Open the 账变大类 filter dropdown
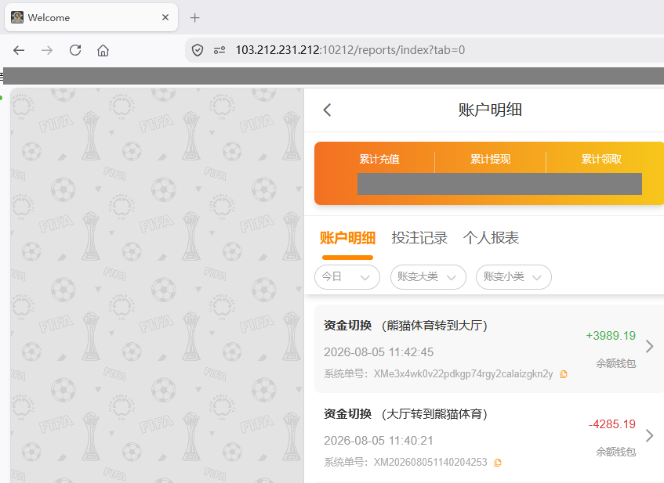This screenshot has height=483, width=664. [x=428, y=277]
